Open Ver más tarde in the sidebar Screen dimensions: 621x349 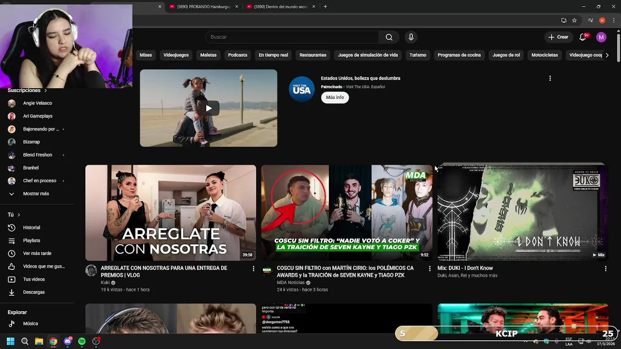[37, 254]
